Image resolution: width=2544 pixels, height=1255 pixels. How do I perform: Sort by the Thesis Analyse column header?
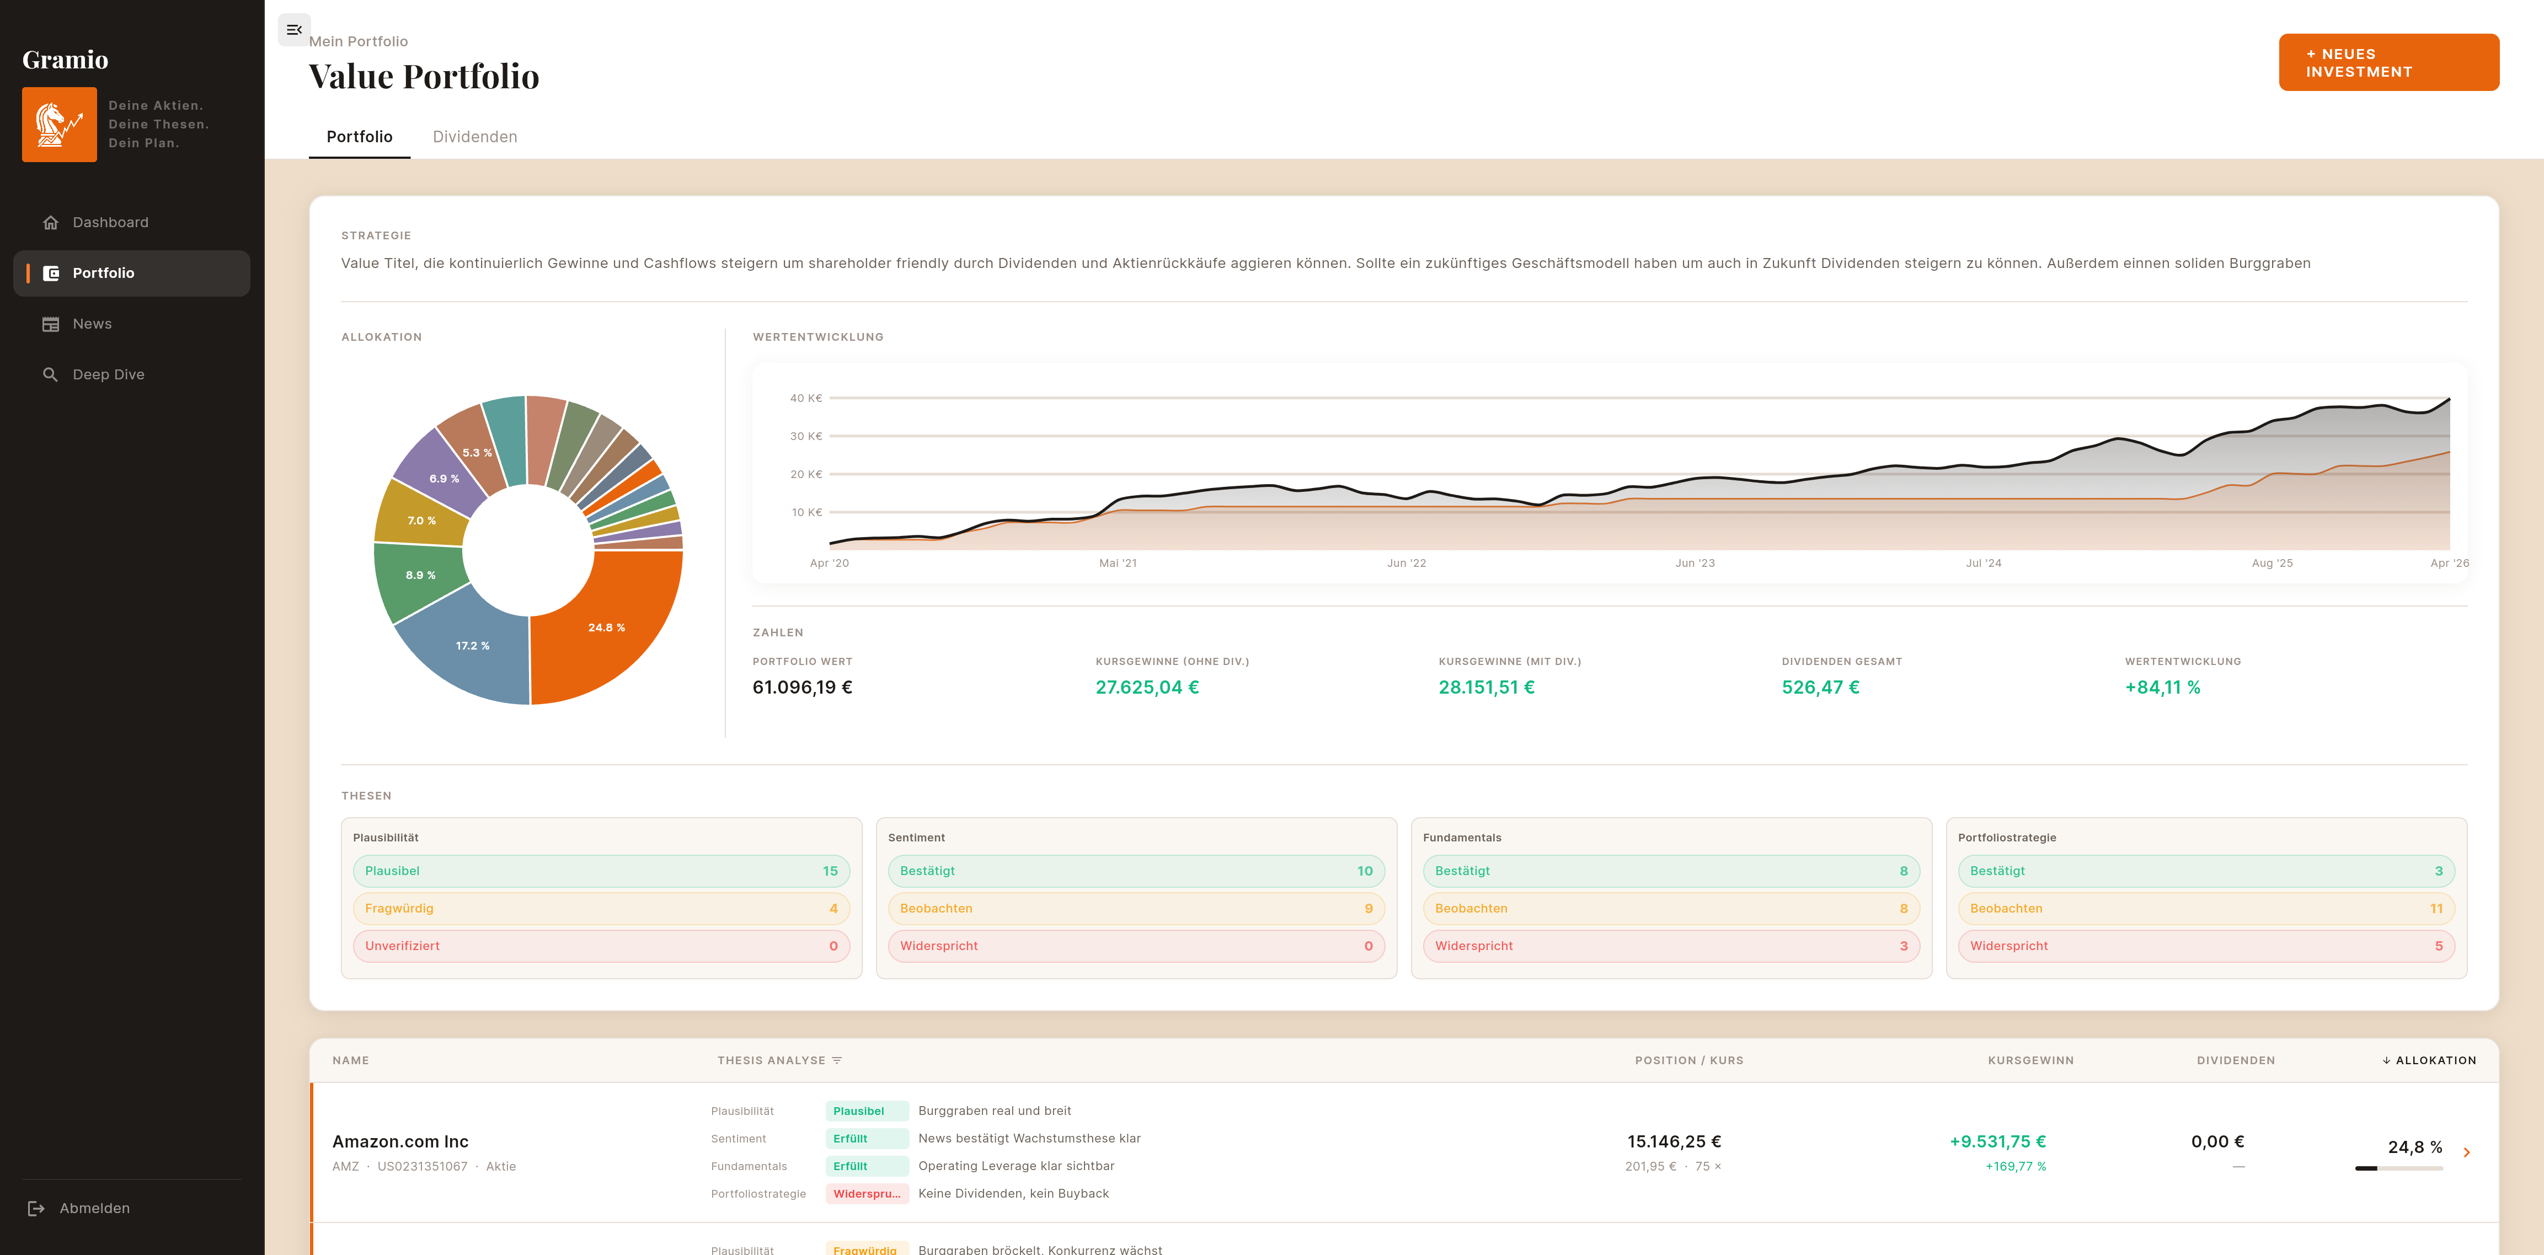click(770, 1060)
